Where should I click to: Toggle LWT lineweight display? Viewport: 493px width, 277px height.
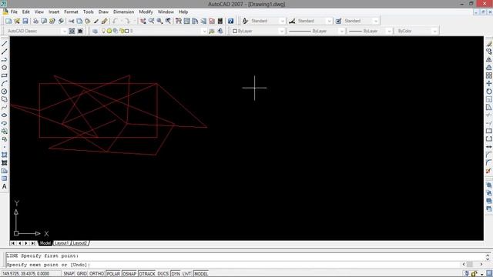tap(186, 274)
